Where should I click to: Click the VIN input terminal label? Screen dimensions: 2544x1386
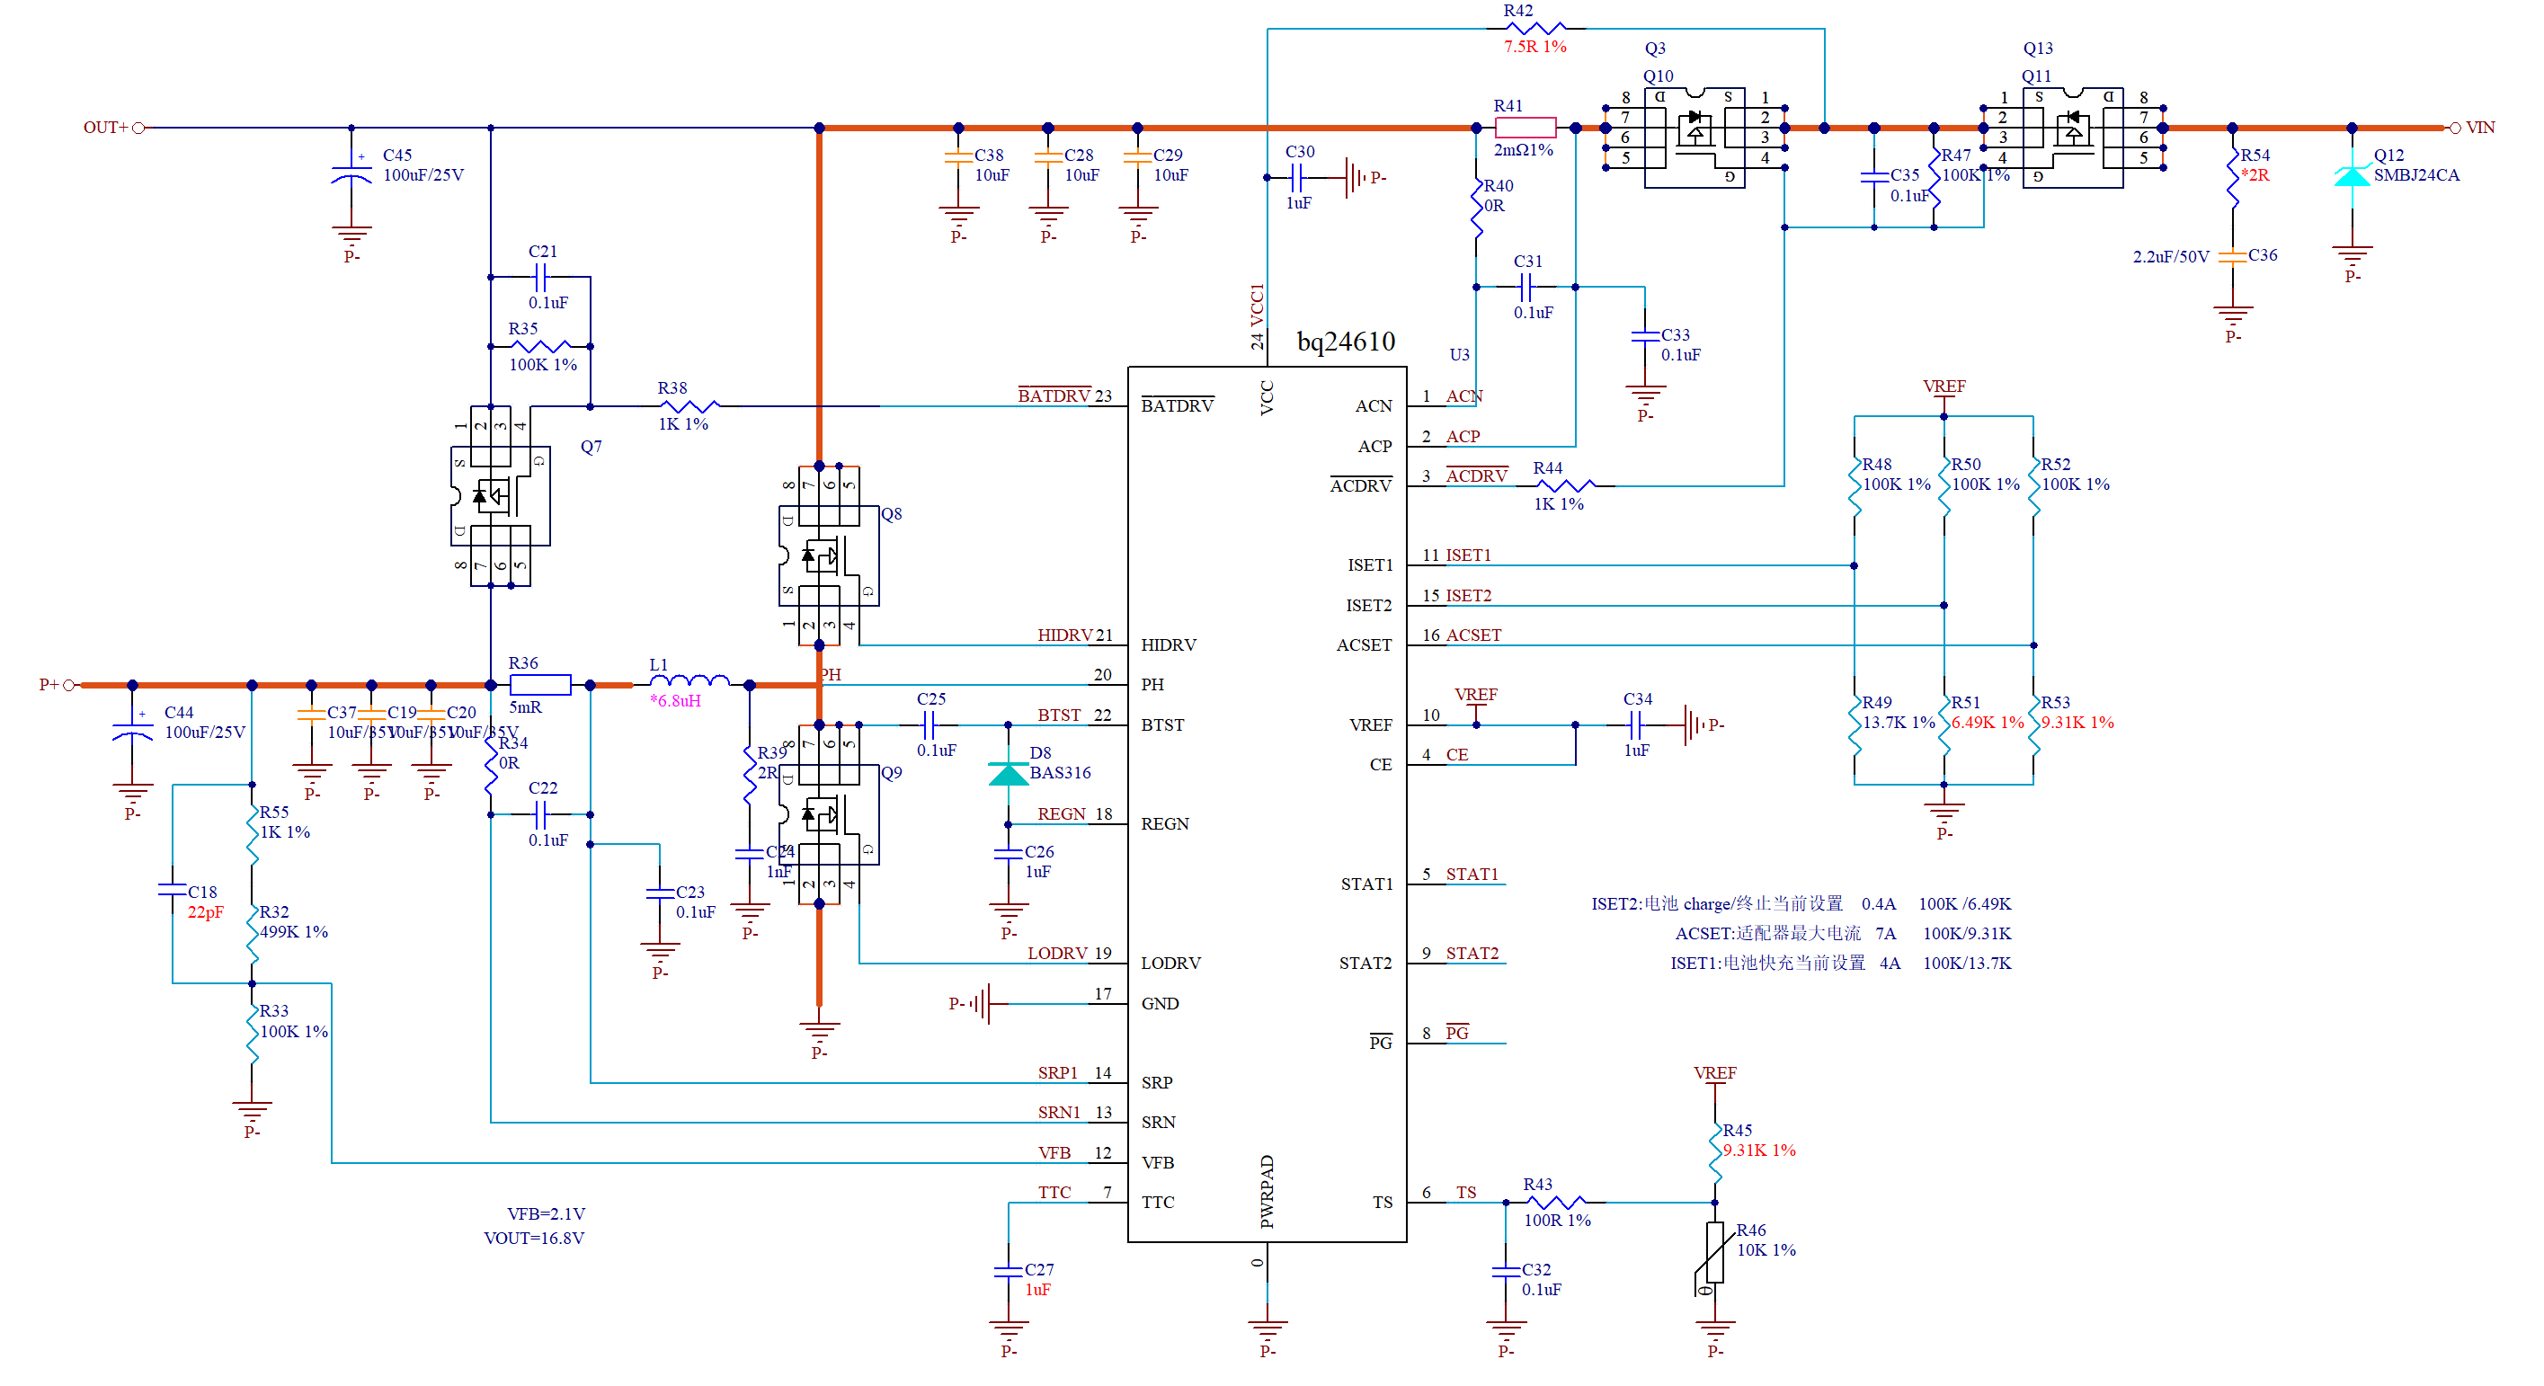coord(2480,128)
